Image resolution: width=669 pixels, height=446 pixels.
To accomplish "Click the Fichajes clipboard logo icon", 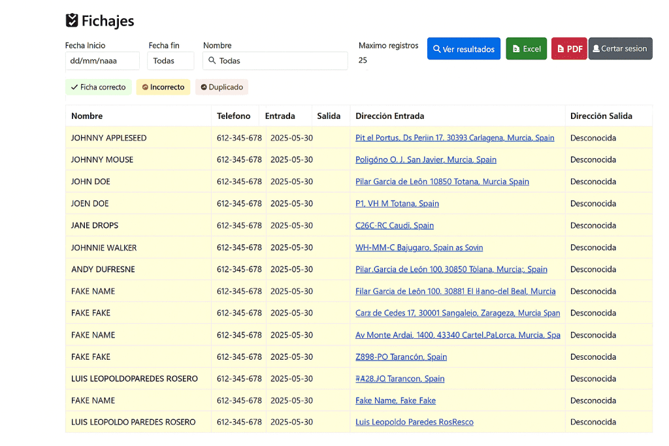I will coord(72,21).
